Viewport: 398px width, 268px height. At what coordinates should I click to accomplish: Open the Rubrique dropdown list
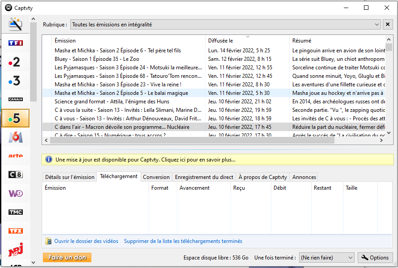click(x=225, y=24)
